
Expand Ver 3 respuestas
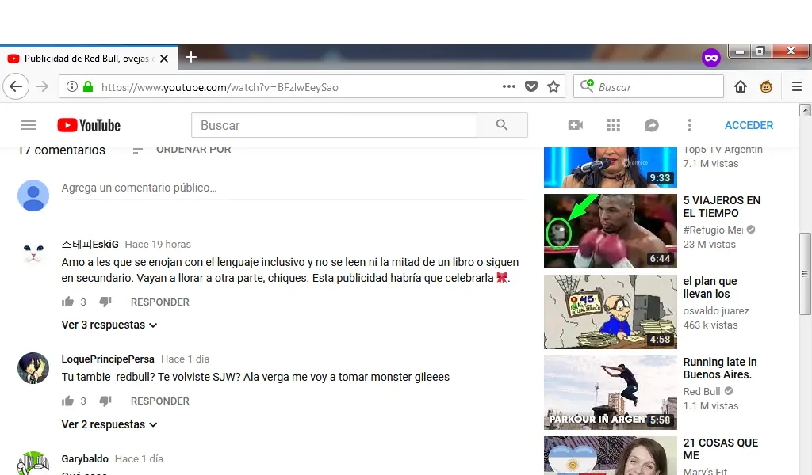109,325
